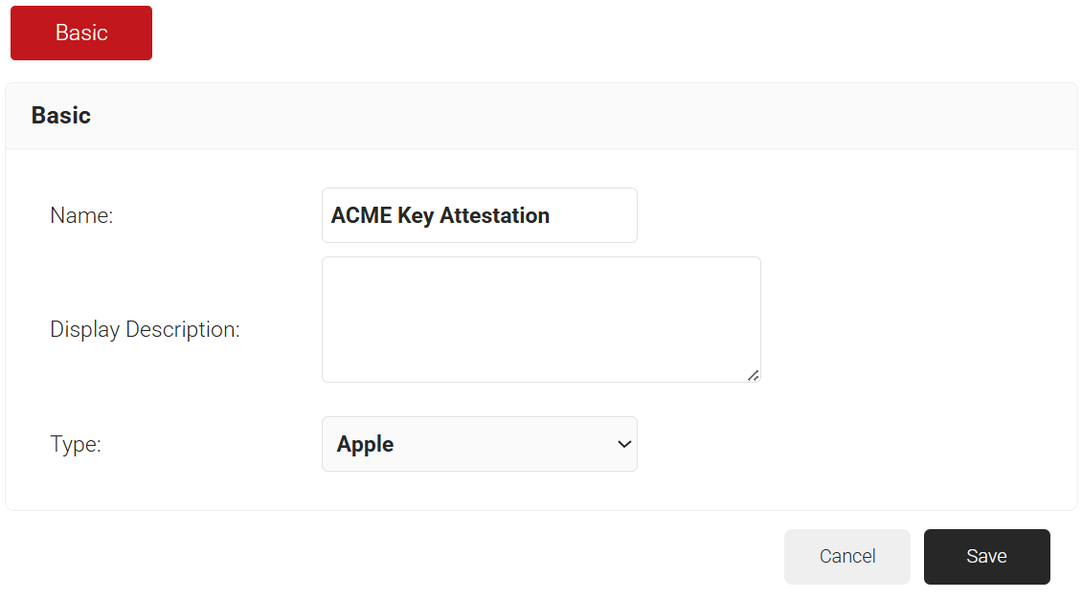Click the "Type:" label

(76, 444)
